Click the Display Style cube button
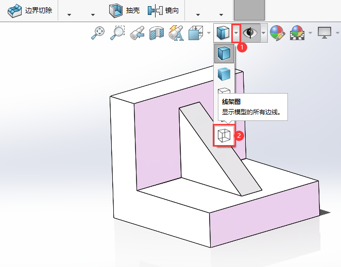The height and width of the screenshot is (267, 341). click(223, 33)
